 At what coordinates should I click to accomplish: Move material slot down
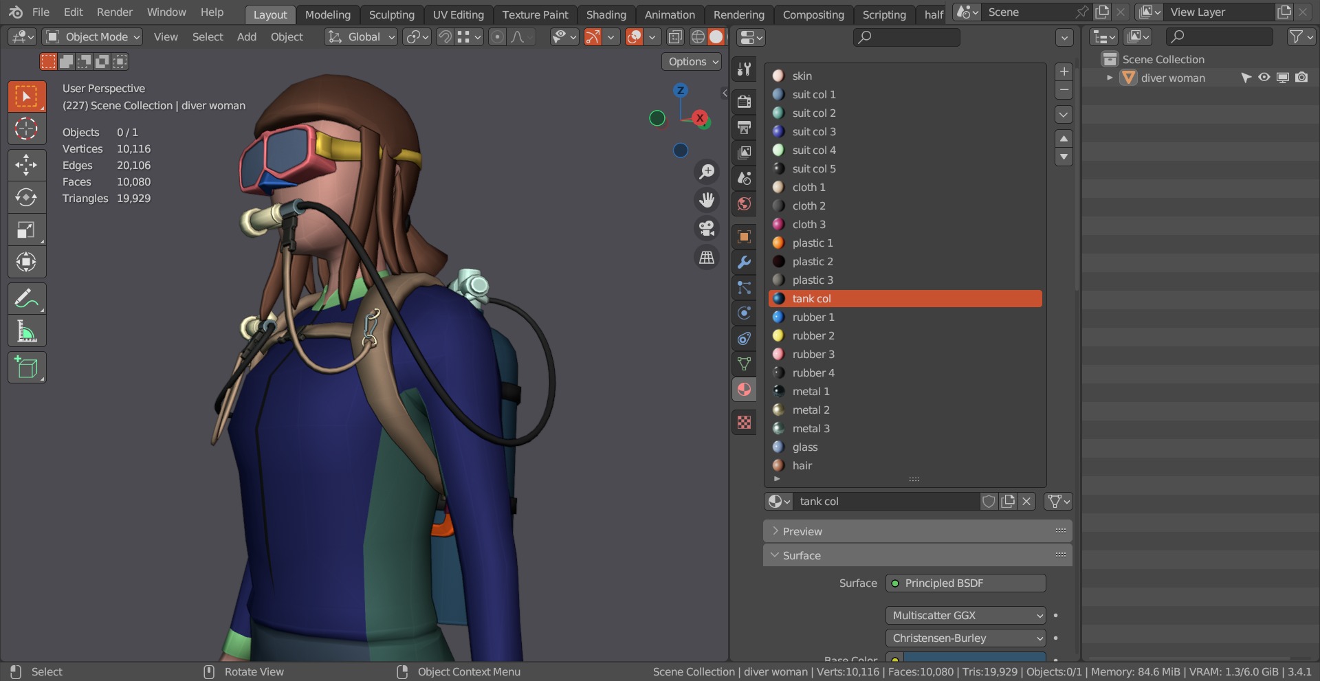pos(1064,157)
